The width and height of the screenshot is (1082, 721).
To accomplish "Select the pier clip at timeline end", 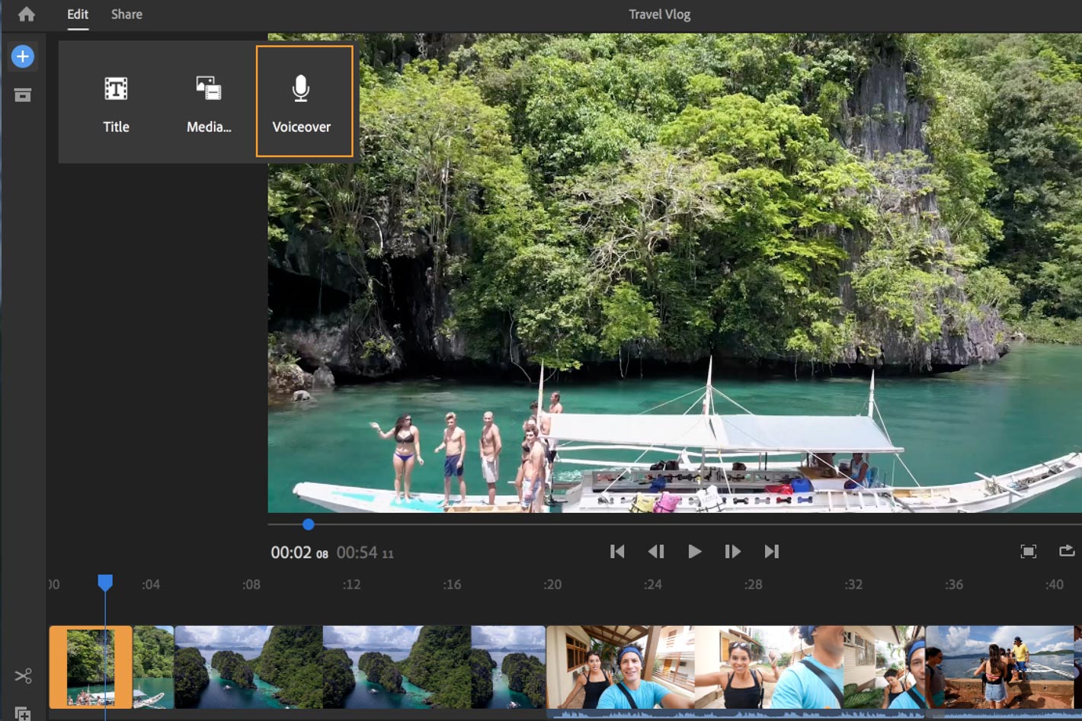I will 1000,667.
